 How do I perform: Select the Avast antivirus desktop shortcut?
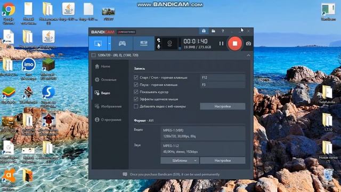click(9, 180)
